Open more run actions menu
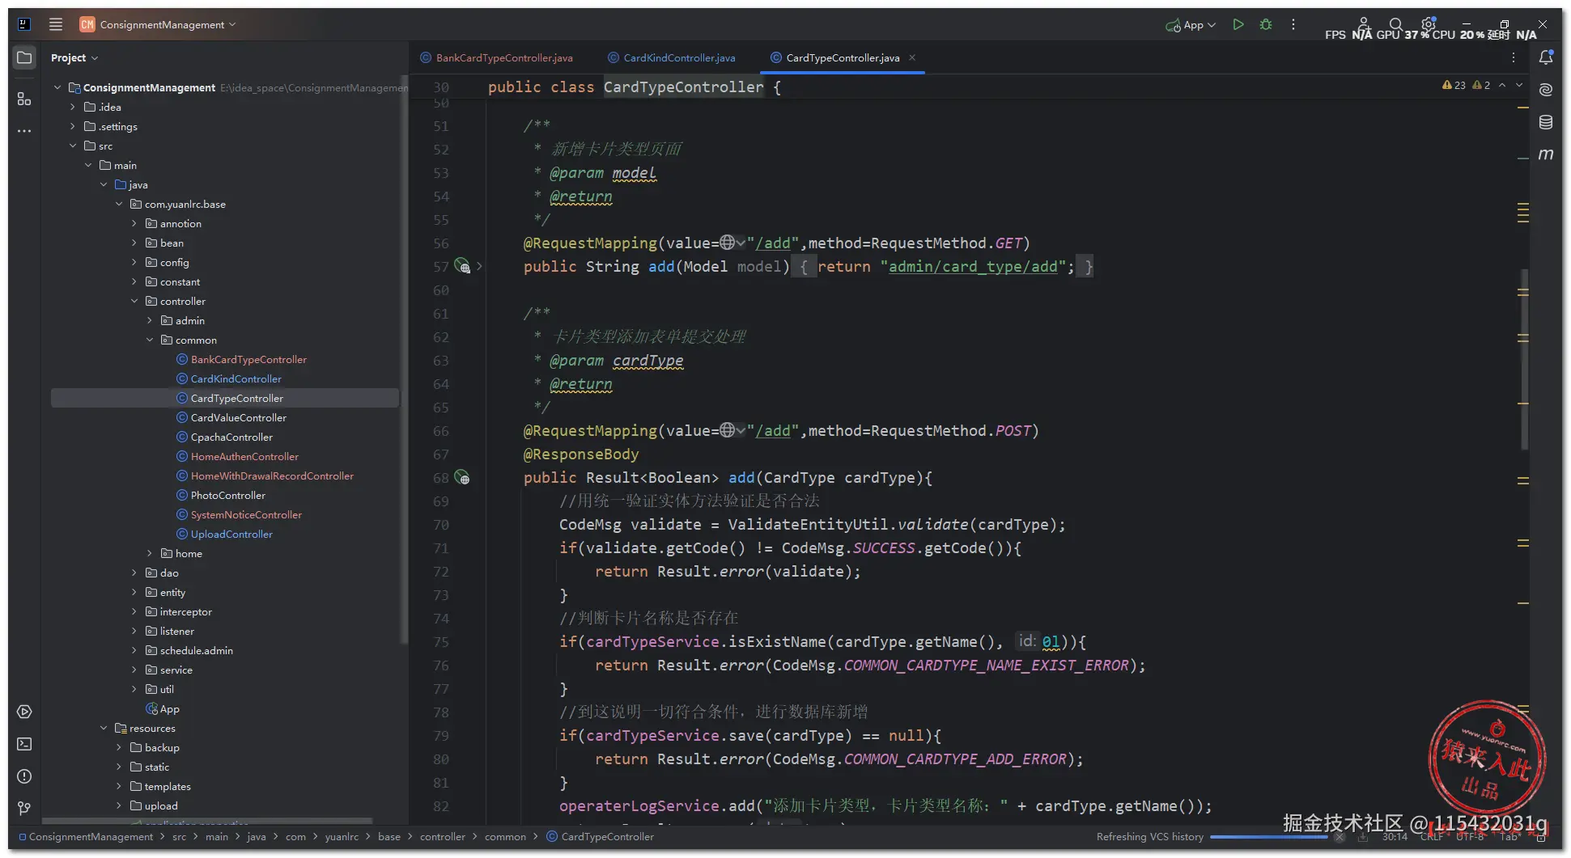1571x858 pixels. pos(1293,24)
